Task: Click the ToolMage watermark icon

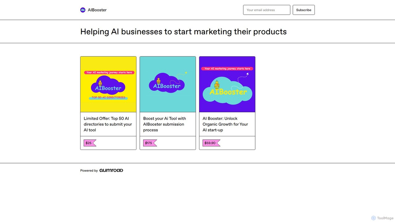Action: [x=373, y=218]
